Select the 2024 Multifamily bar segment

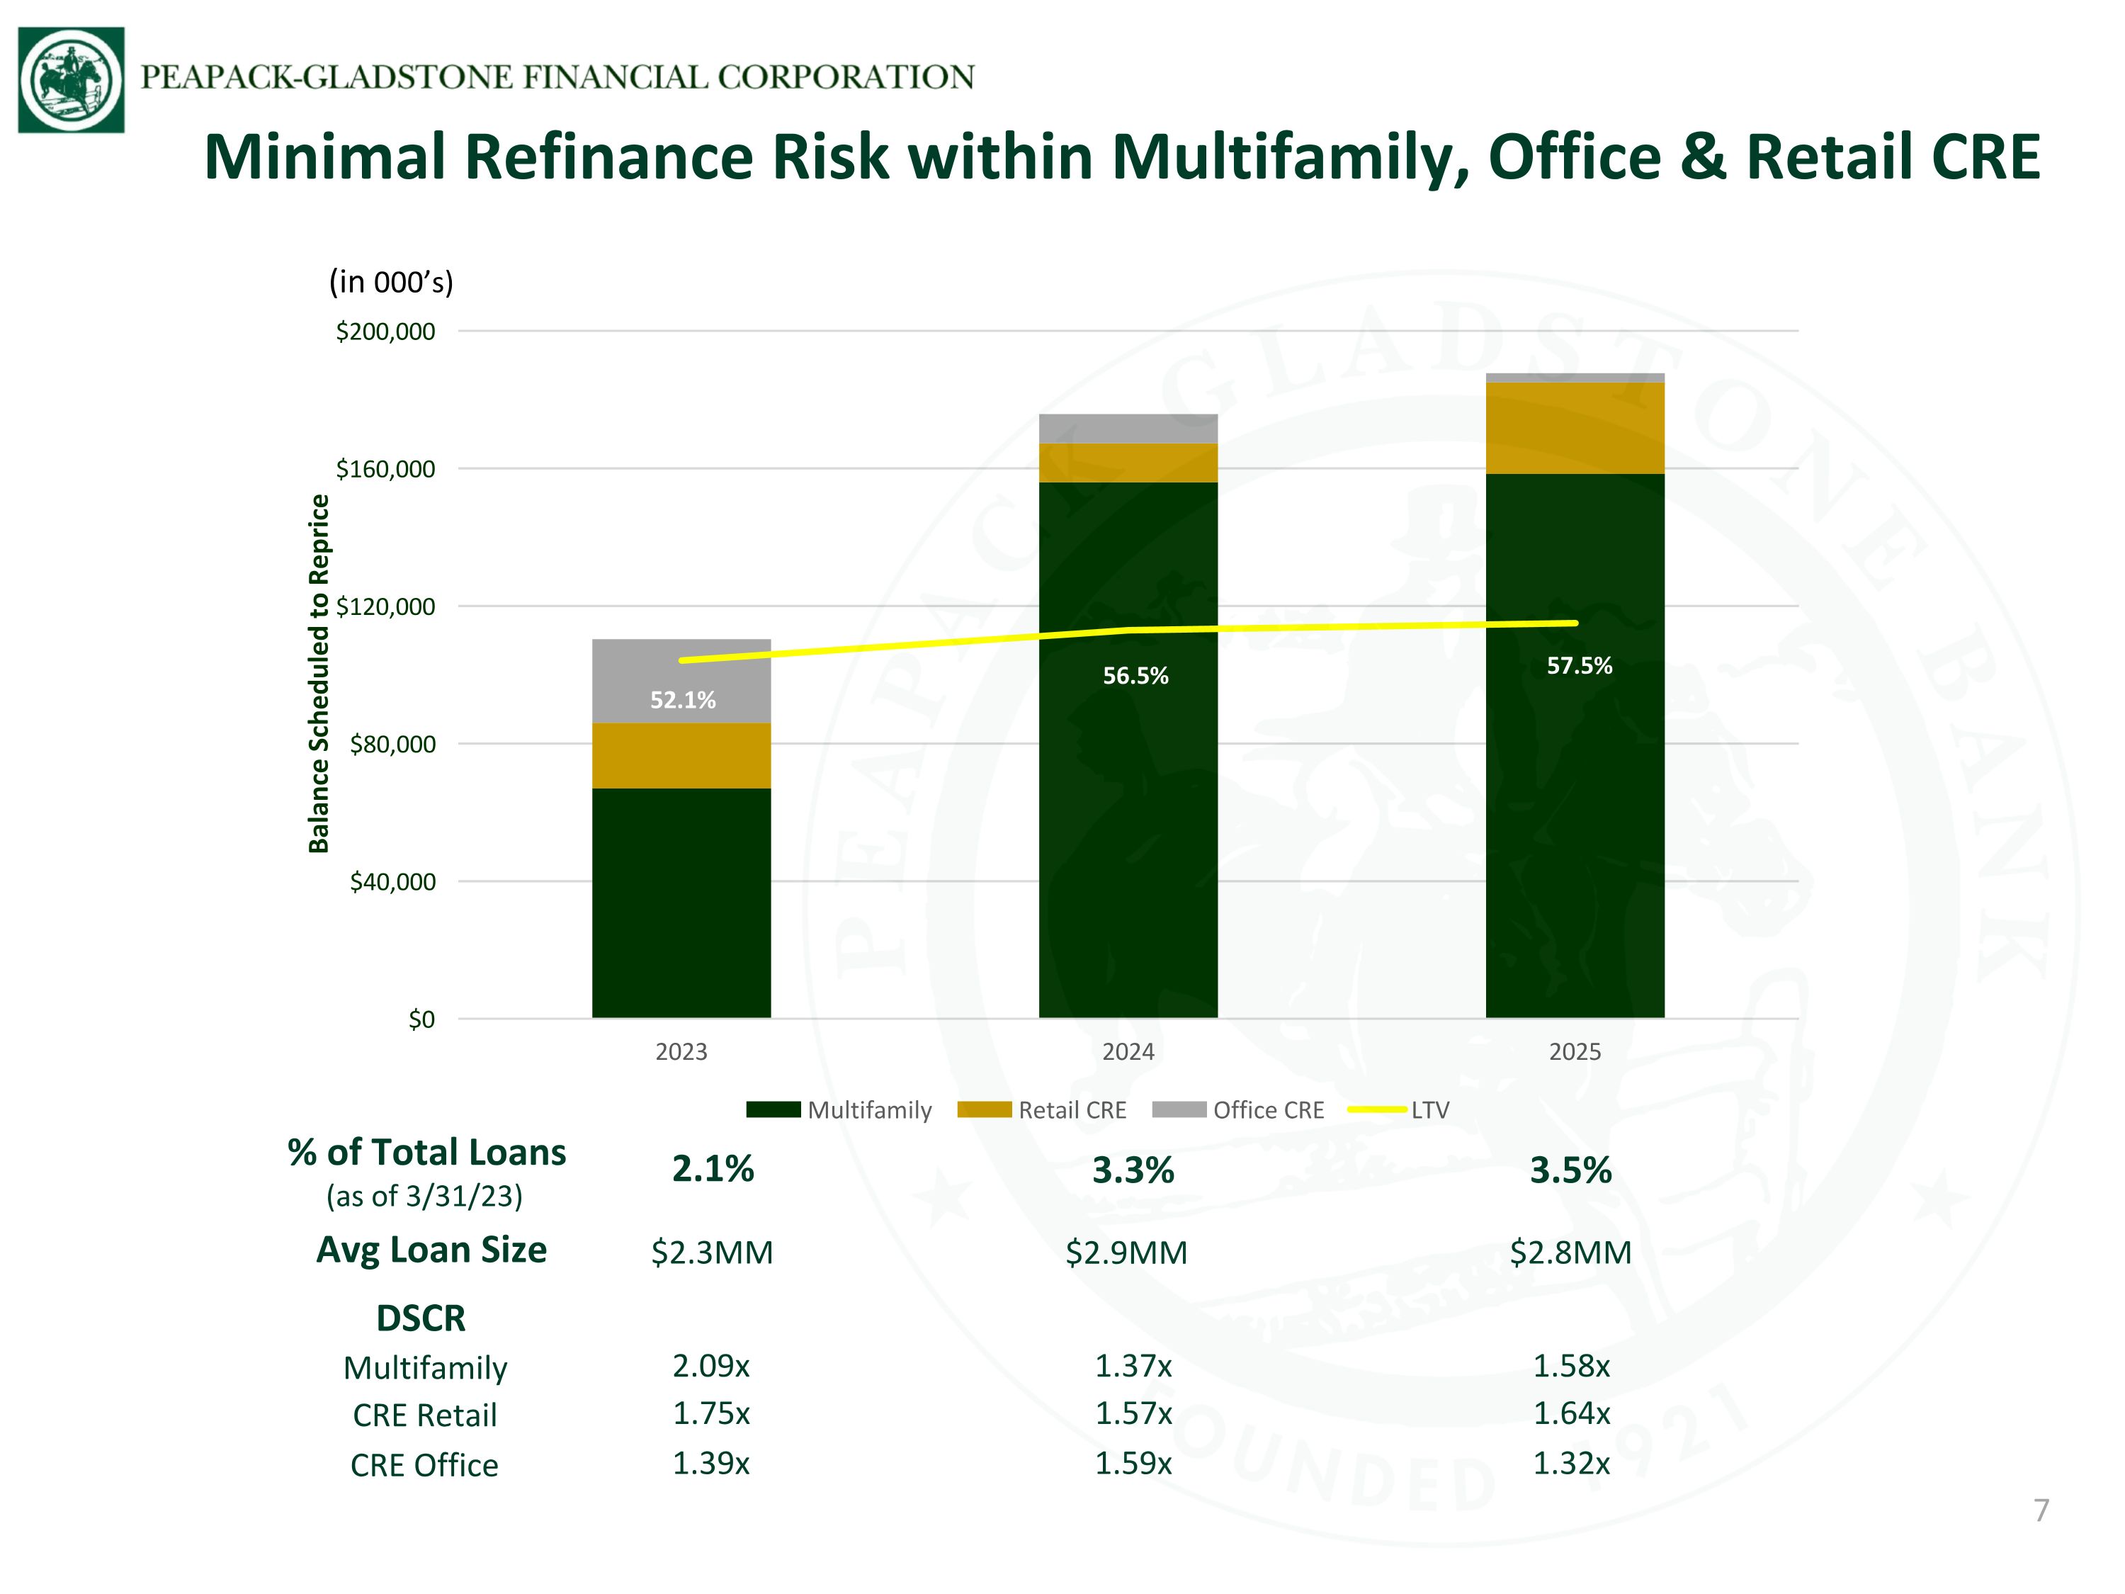point(1128,750)
